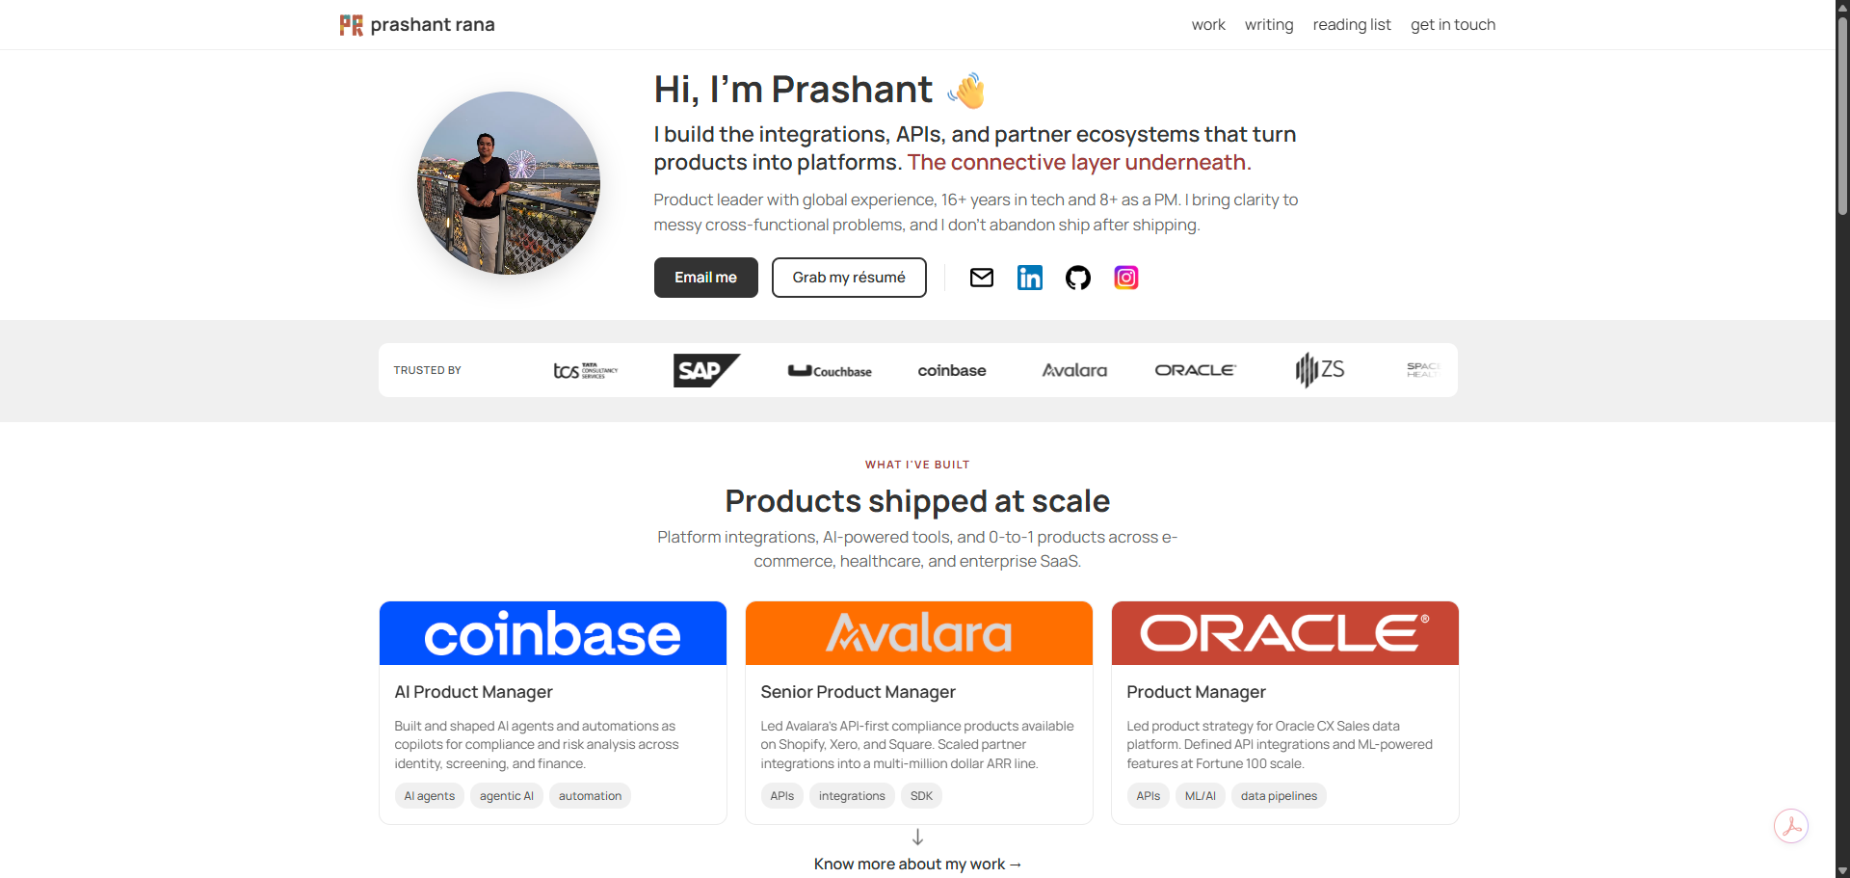
Task: Click the page vertical scrollbar
Action: [x=1842, y=439]
